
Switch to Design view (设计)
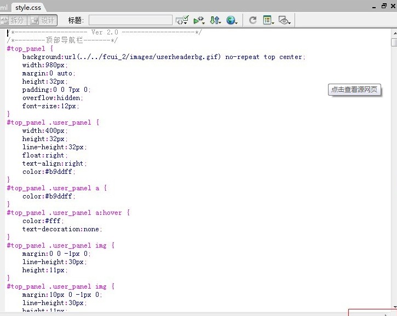[x=43, y=20]
